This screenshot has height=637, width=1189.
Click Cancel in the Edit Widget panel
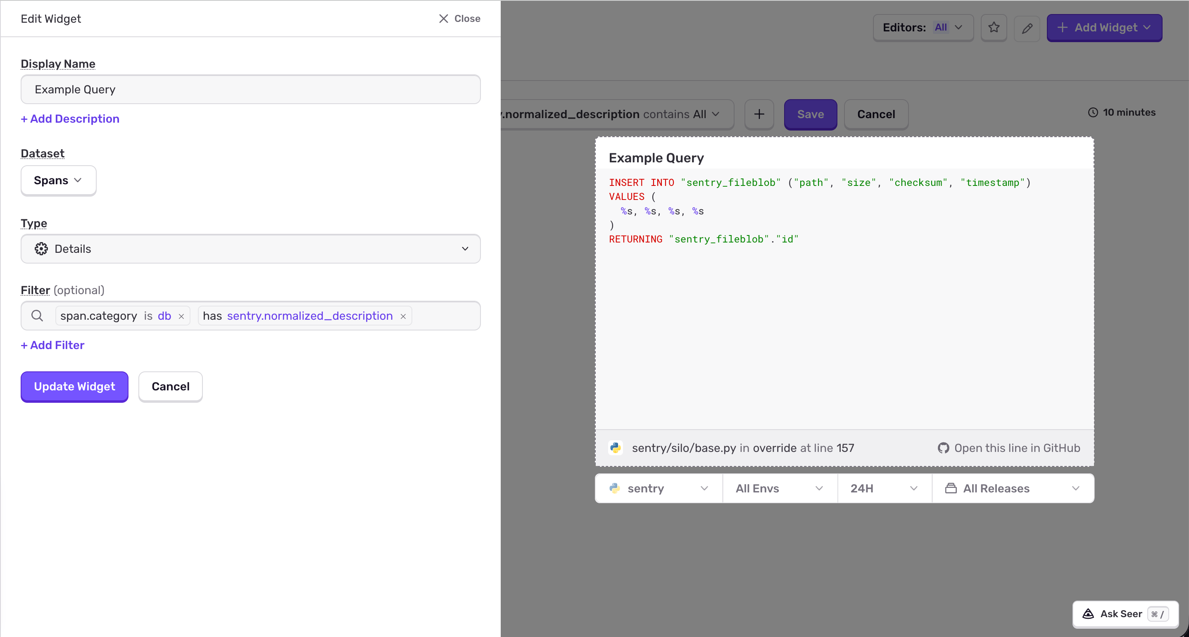click(170, 386)
